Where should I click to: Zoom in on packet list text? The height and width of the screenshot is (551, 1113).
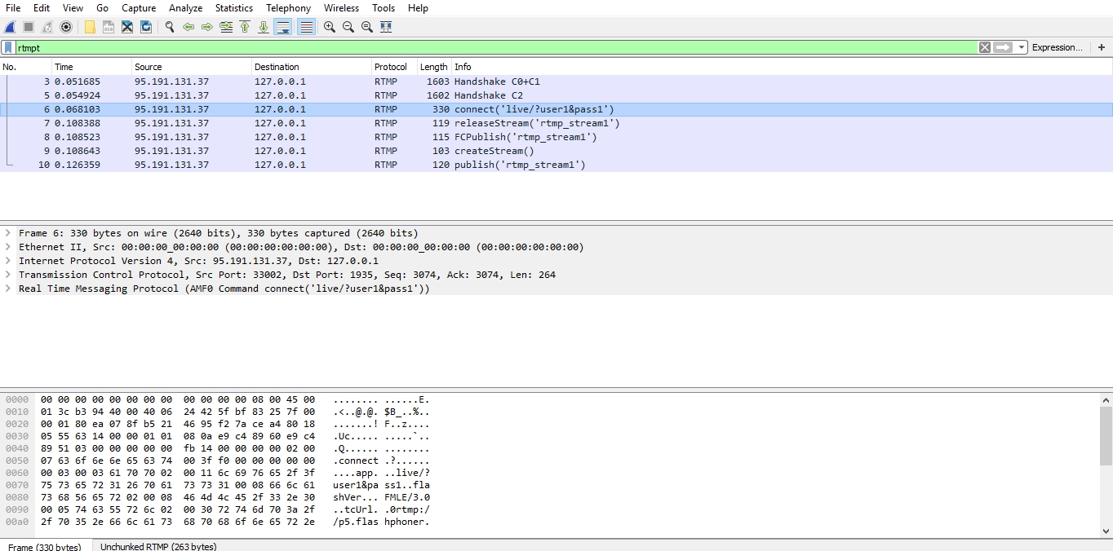tap(330, 27)
